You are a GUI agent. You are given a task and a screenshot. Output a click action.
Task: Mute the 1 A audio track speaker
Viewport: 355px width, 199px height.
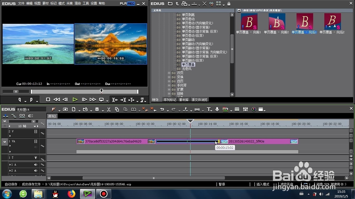[x=35, y=165]
